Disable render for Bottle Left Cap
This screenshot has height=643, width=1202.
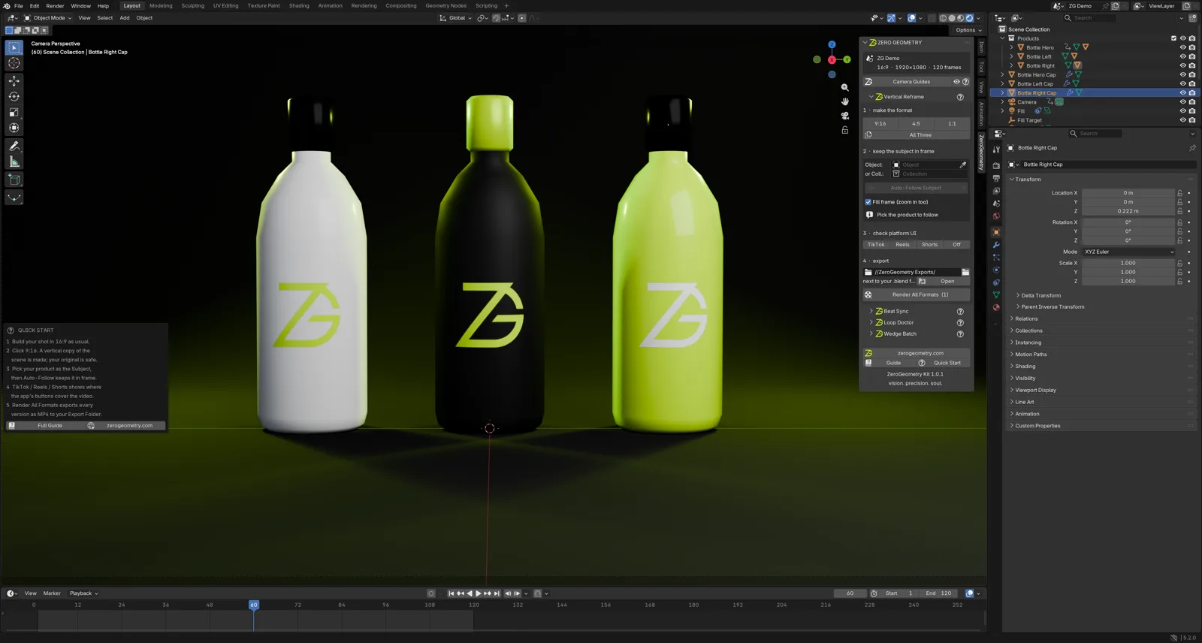pyautogui.click(x=1192, y=84)
